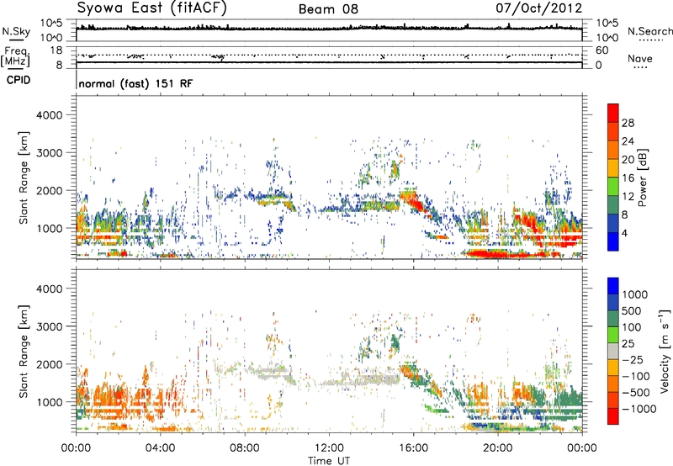Click the '4000' tick of the power panel

(x=49, y=115)
